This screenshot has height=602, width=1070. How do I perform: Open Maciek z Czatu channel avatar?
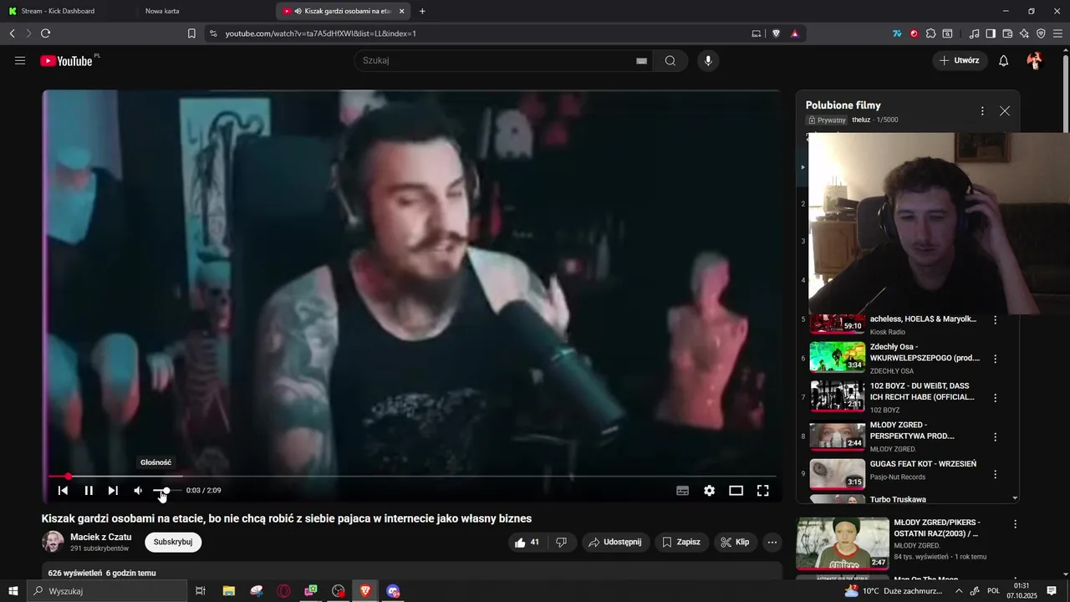(53, 542)
